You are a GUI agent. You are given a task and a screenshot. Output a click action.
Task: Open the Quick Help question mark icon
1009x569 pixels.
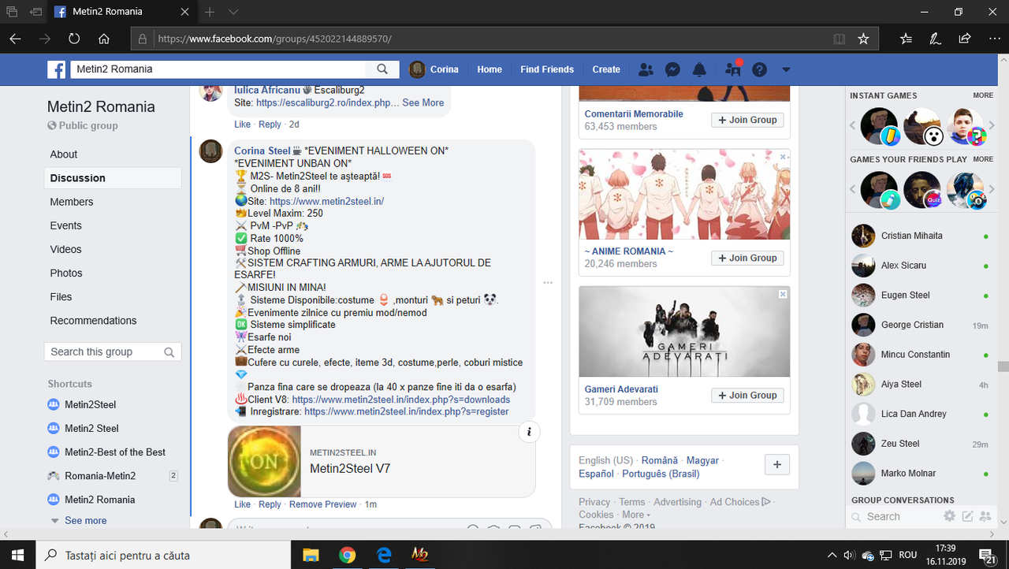[x=759, y=69]
